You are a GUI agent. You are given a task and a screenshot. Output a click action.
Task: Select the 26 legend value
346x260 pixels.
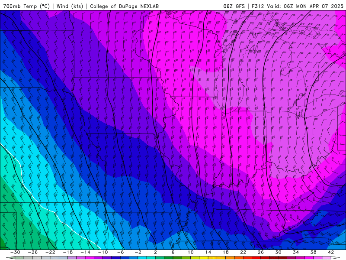(x=261, y=252)
